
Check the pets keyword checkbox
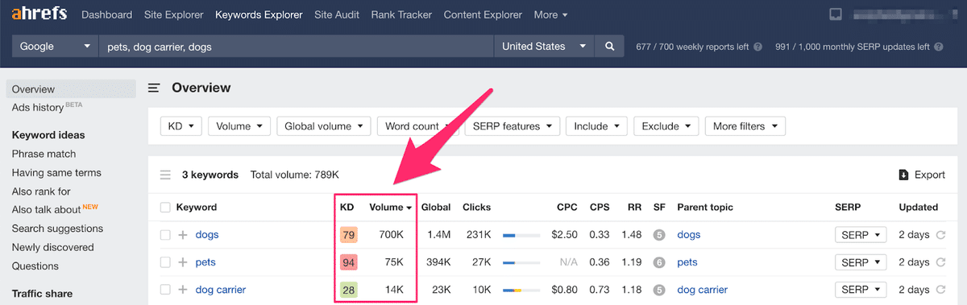[165, 262]
